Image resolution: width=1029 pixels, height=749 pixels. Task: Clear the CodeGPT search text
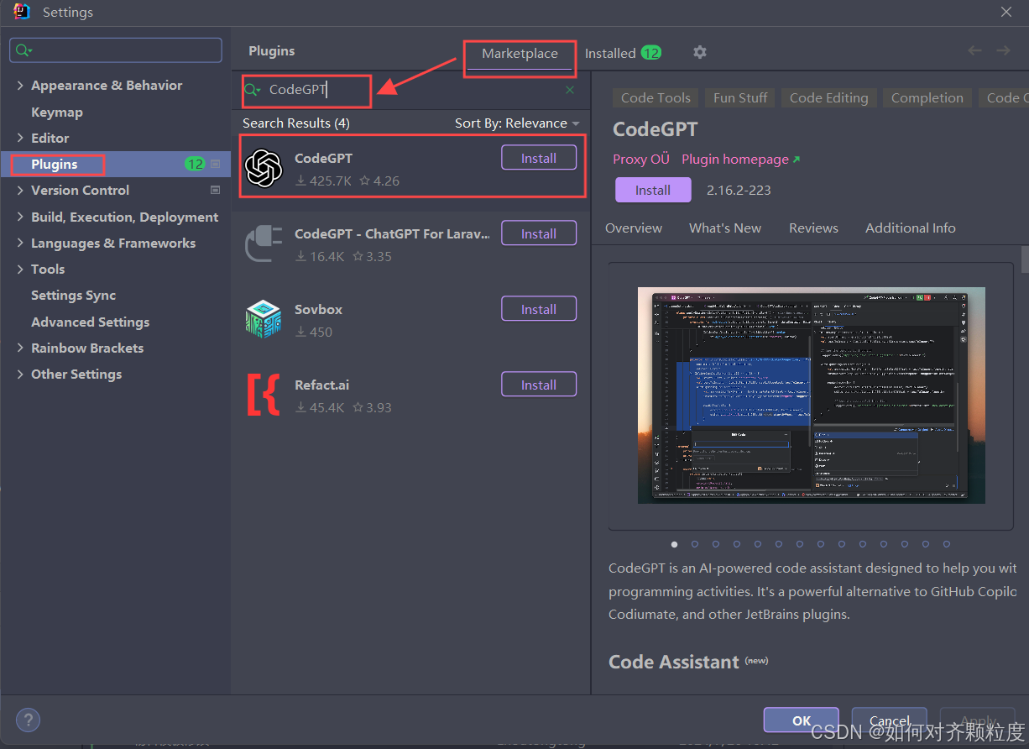click(571, 90)
